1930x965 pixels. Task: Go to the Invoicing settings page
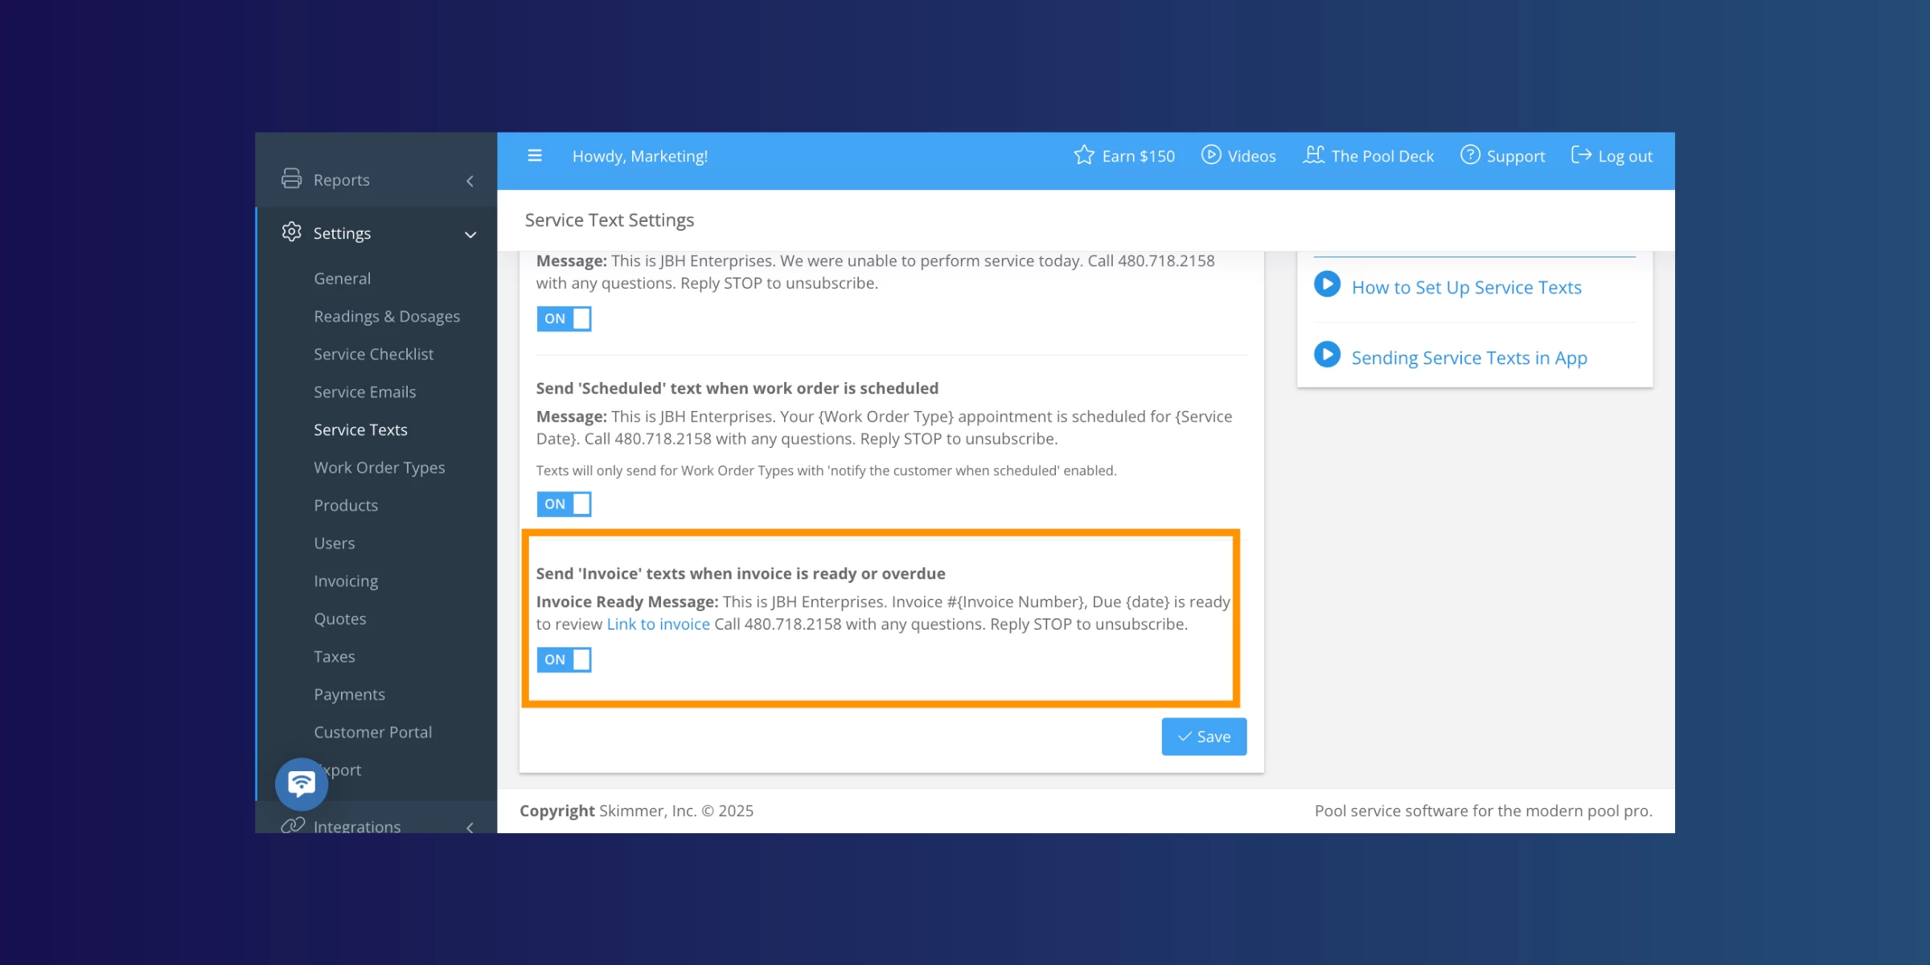click(x=346, y=581)
